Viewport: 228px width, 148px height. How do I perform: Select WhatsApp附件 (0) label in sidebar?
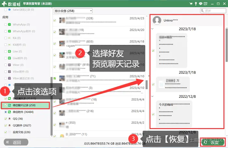24,31
